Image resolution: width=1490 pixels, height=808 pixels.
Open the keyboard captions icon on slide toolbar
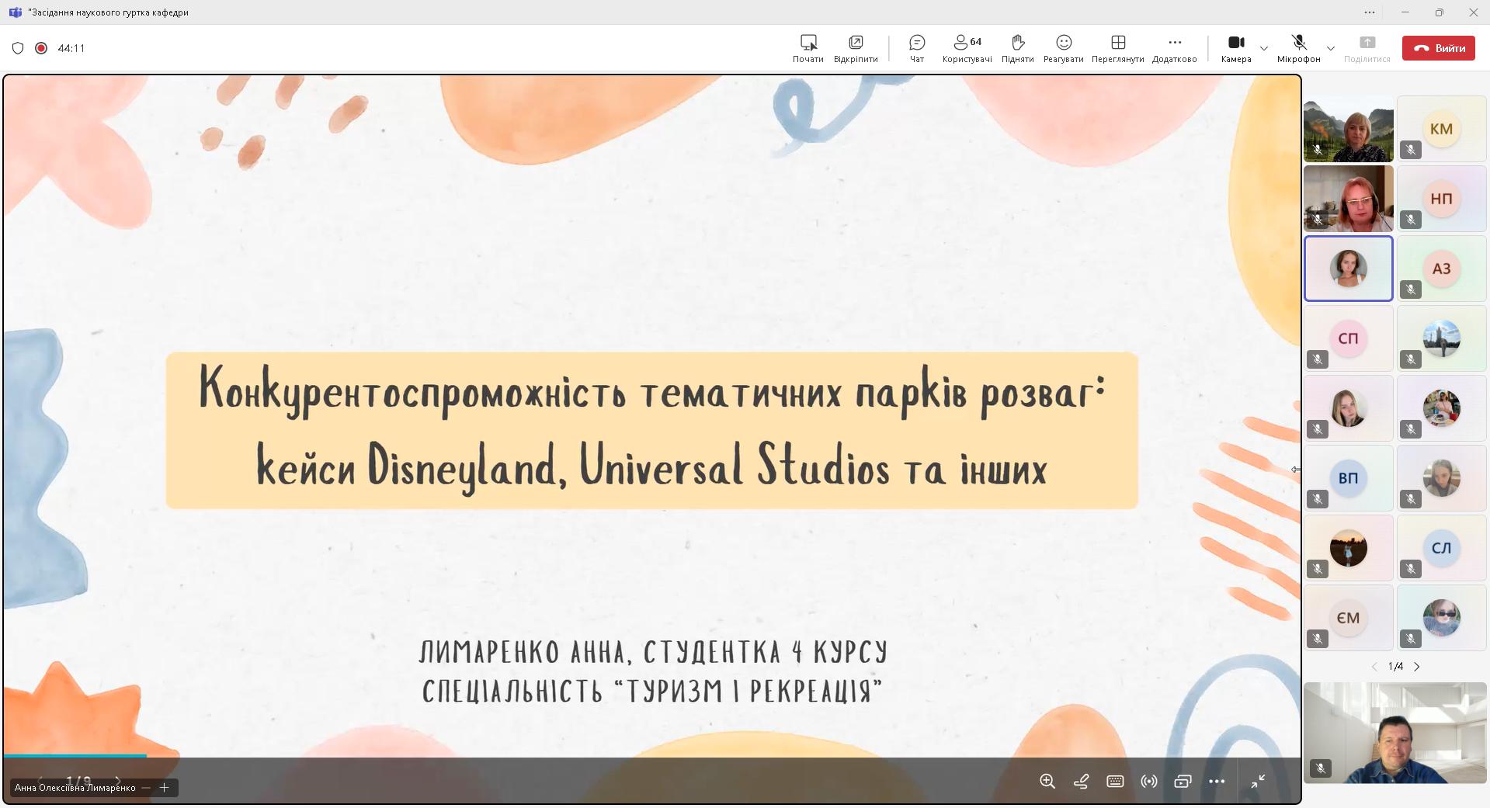point(1115,782)
